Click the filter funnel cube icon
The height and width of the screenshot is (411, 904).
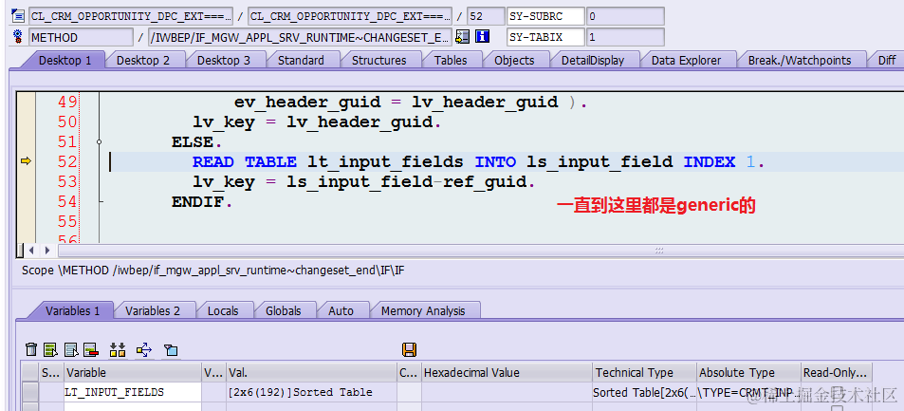tap(171, 350)
